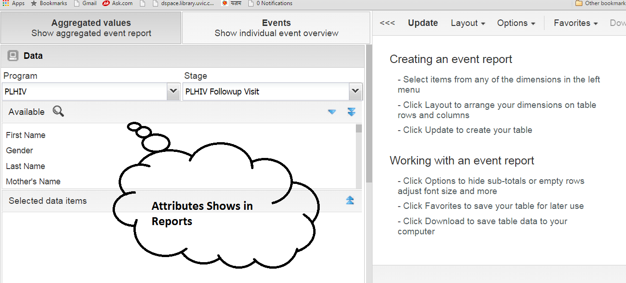Screen dimensions: 626x283
Task: Open the 0 Notifications bookmark
Action: point(270,3)
